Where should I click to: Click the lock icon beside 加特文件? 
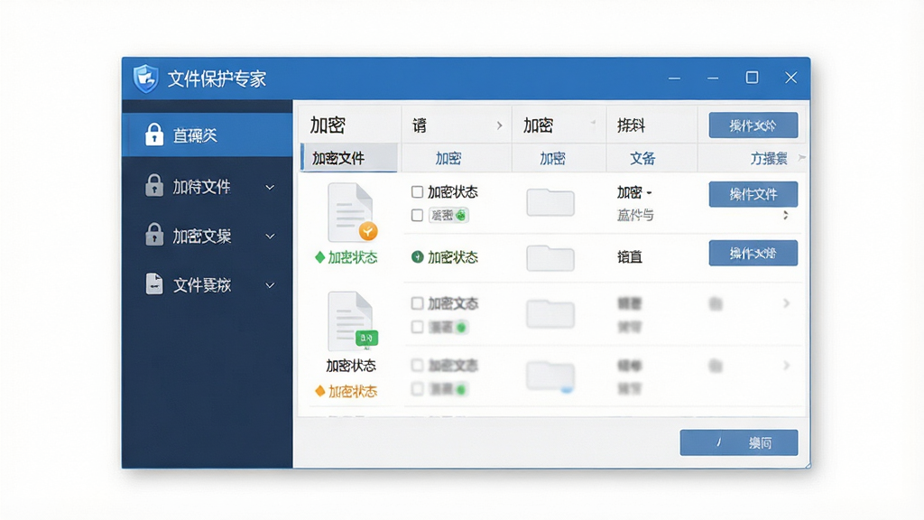coord(153,186)
